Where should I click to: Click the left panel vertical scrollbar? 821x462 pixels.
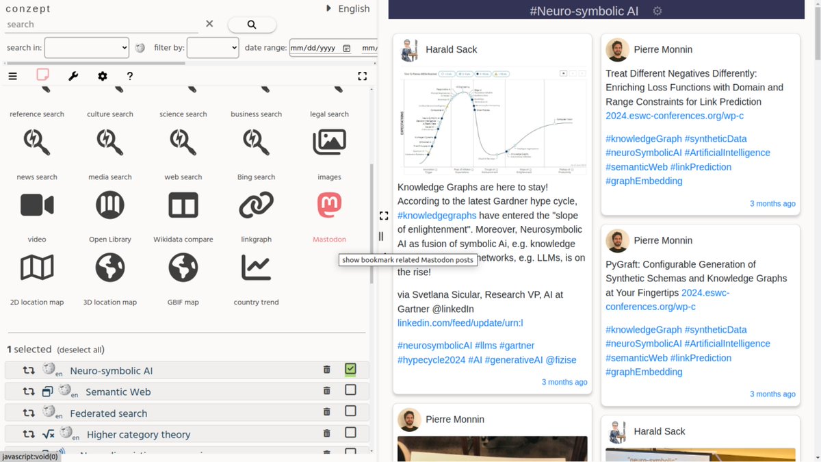372,222
